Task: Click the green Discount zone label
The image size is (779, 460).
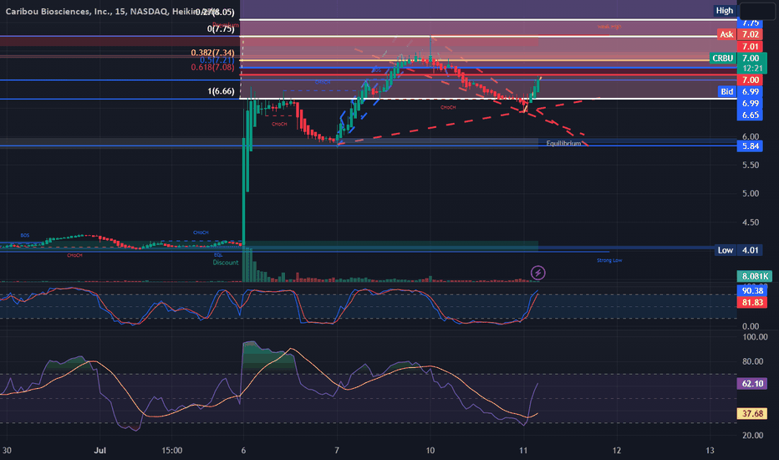Action: tap(226, 262)
